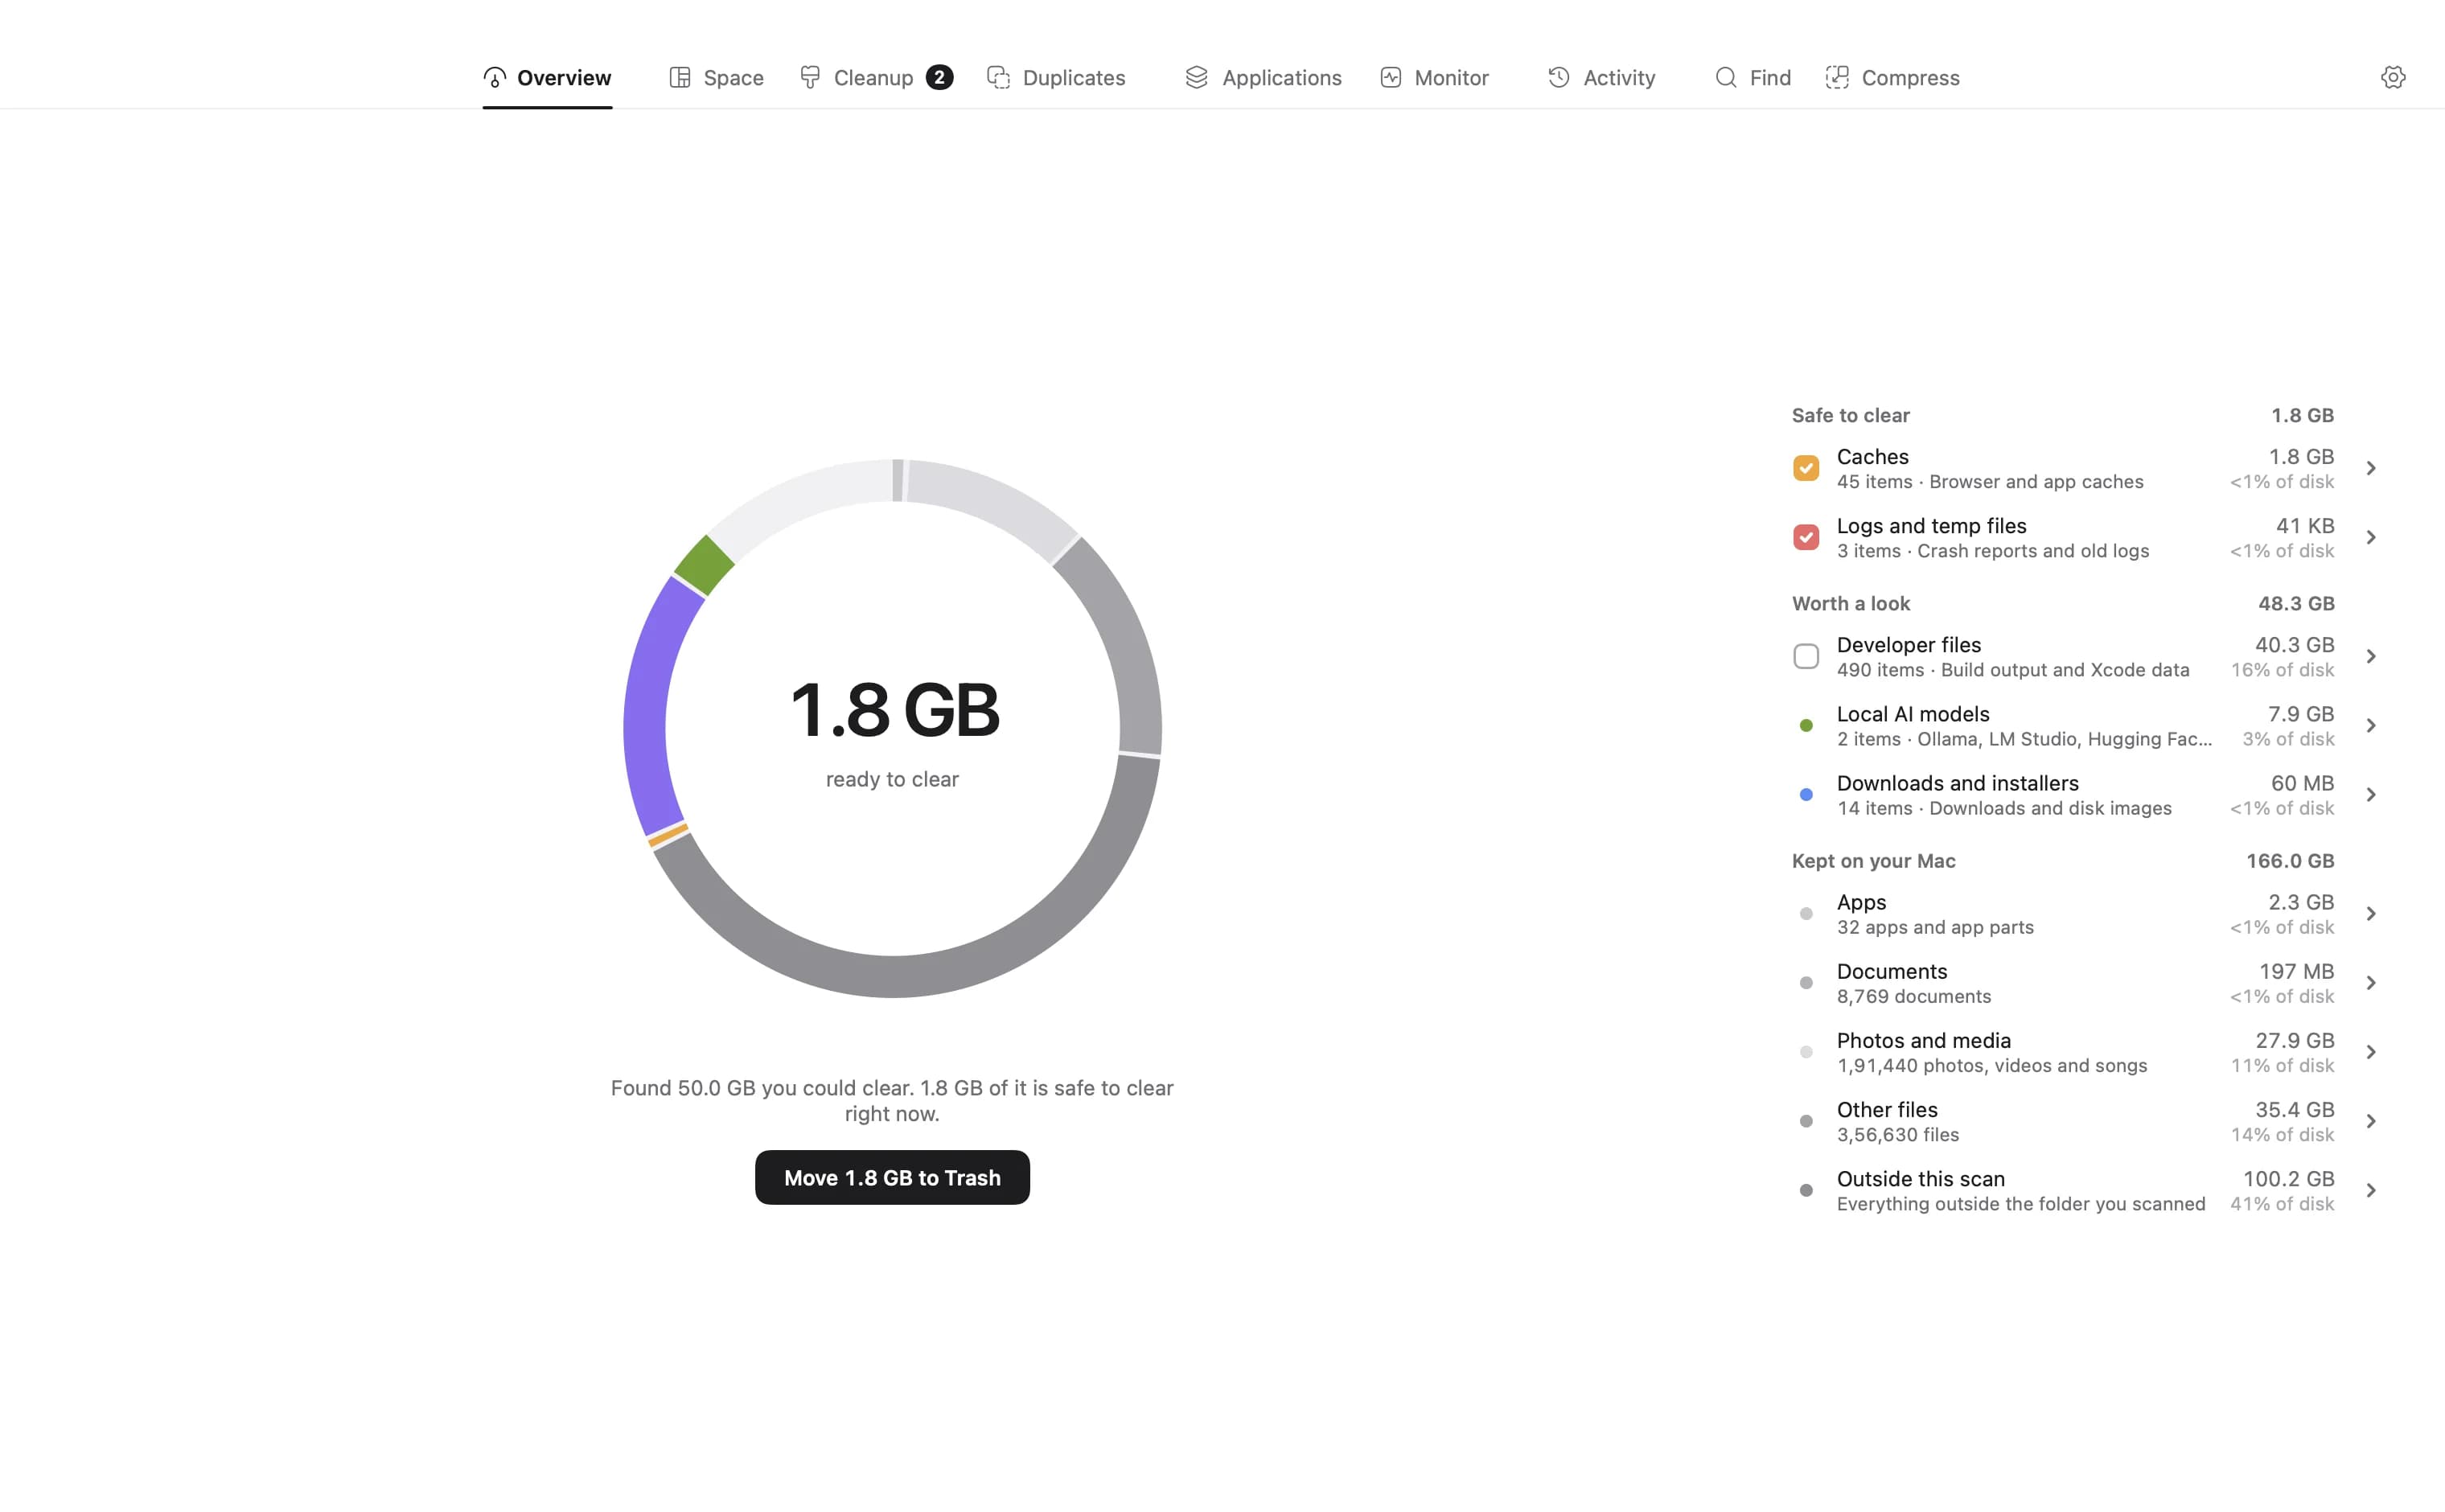Expand the Other files chevron

(x=2371, y=1121)
